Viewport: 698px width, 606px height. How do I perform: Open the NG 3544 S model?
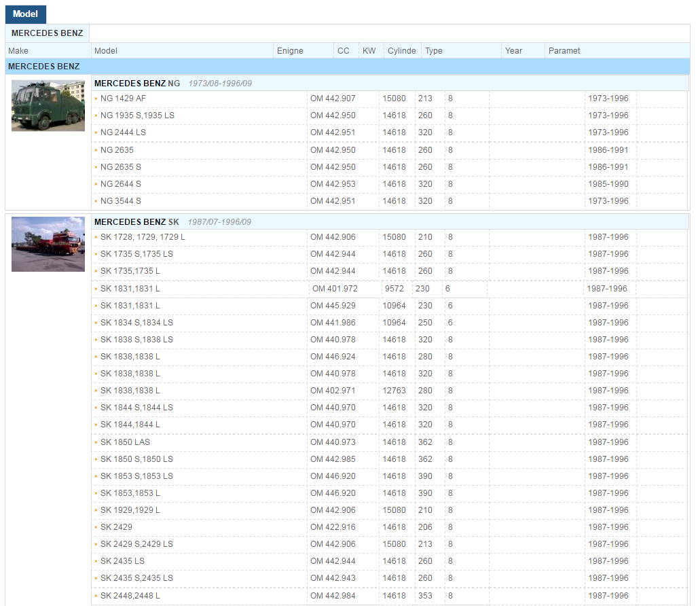(x=120, y=201)
